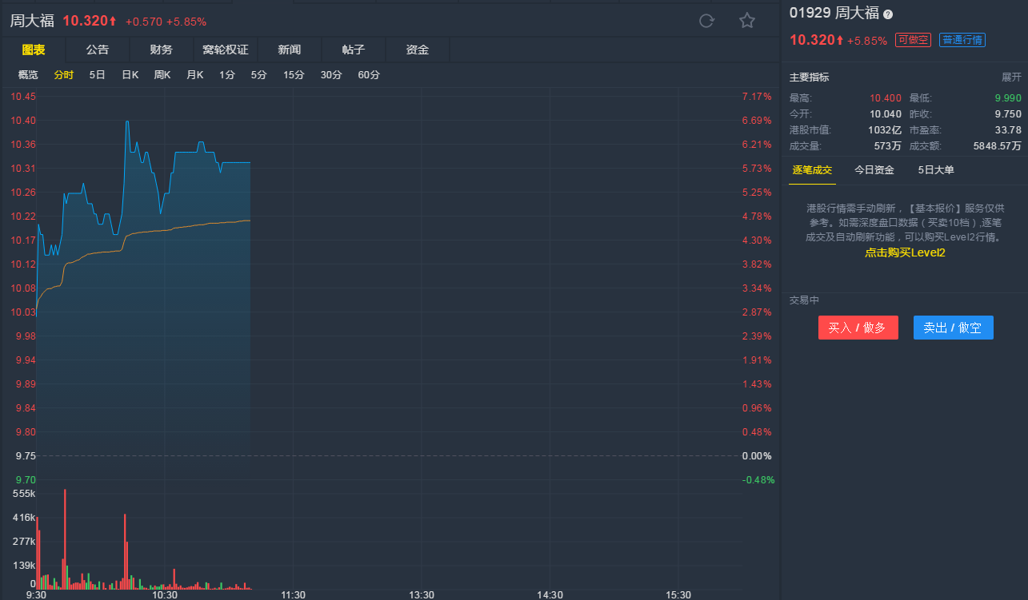Switch to the 财务 tab
The height and width of the screenshot is (600, 1028).
click(162, 50)
